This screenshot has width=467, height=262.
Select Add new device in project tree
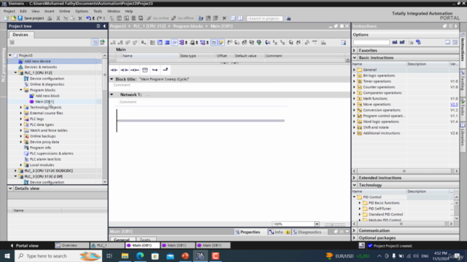tap(37, 61)
